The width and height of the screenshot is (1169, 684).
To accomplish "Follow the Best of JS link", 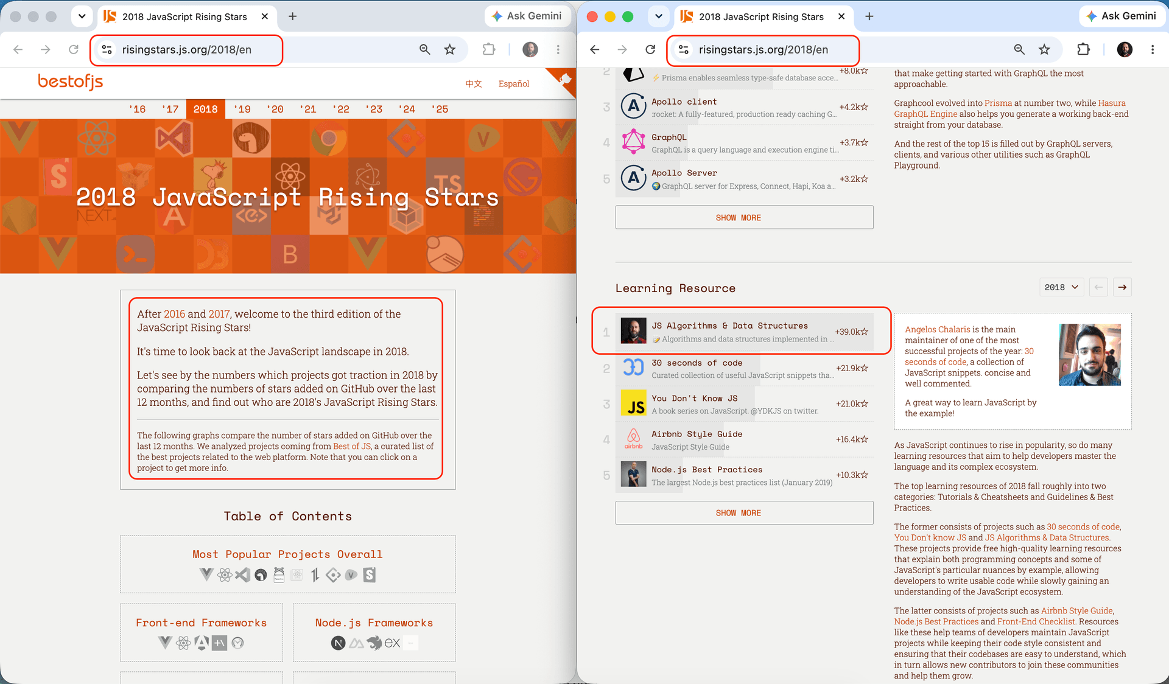I will [x=352, y=446].
